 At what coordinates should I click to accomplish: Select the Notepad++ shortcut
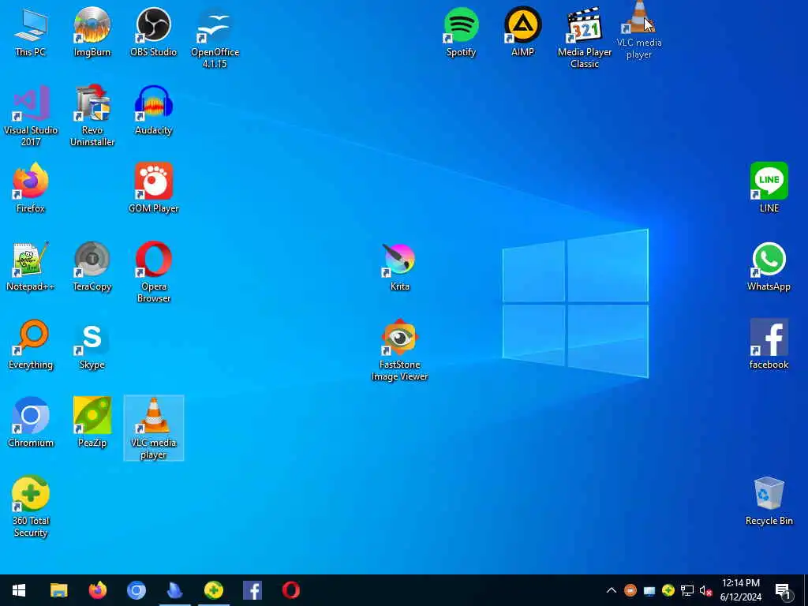31,267
